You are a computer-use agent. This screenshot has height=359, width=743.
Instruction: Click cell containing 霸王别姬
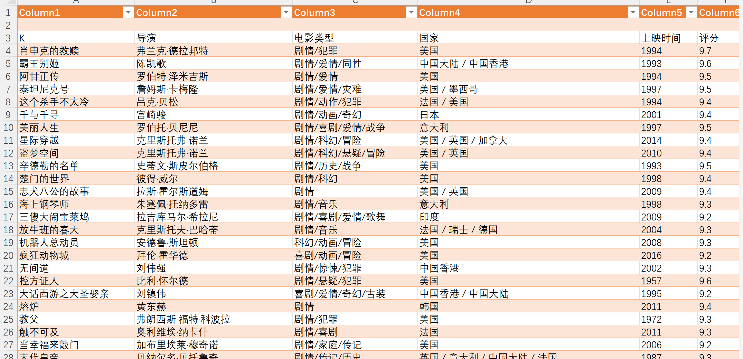click(76, 64)
